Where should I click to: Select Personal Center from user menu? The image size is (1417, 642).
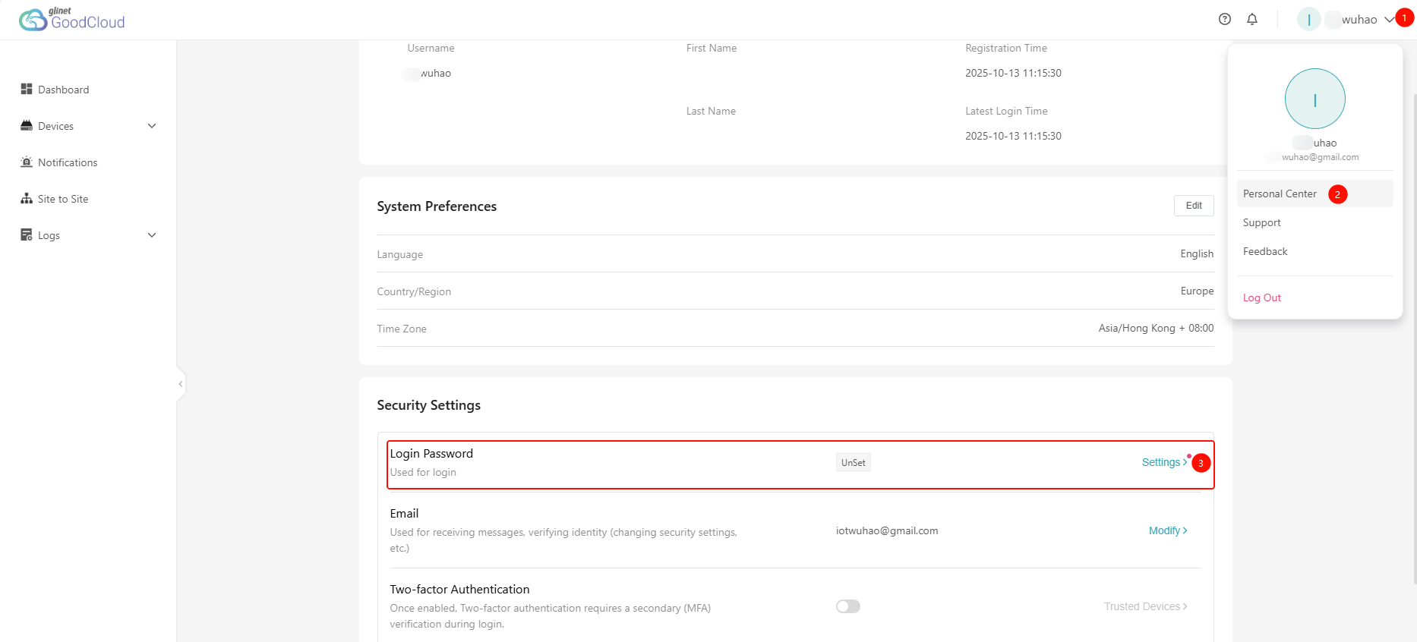1280,194
